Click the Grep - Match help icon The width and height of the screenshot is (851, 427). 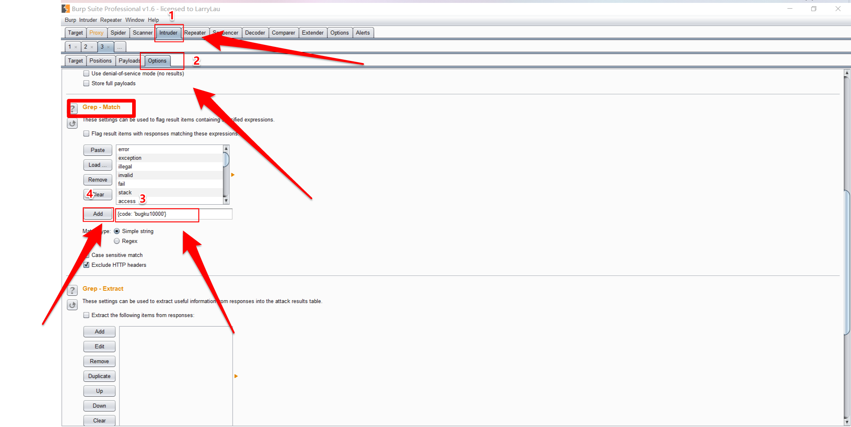pyautogui.click(x=72, y=109)
